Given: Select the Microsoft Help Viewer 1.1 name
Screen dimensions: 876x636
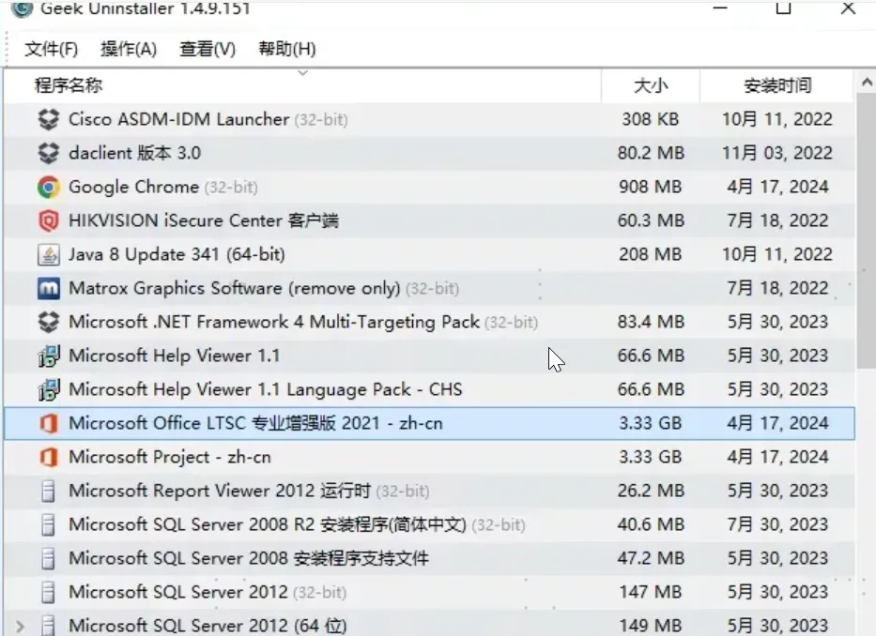Looking at the screenshot, I should [174, 356].
